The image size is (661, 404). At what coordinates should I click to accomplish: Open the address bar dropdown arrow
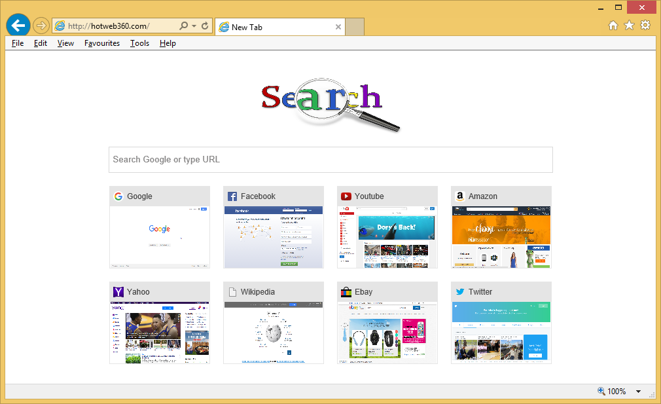194,26
